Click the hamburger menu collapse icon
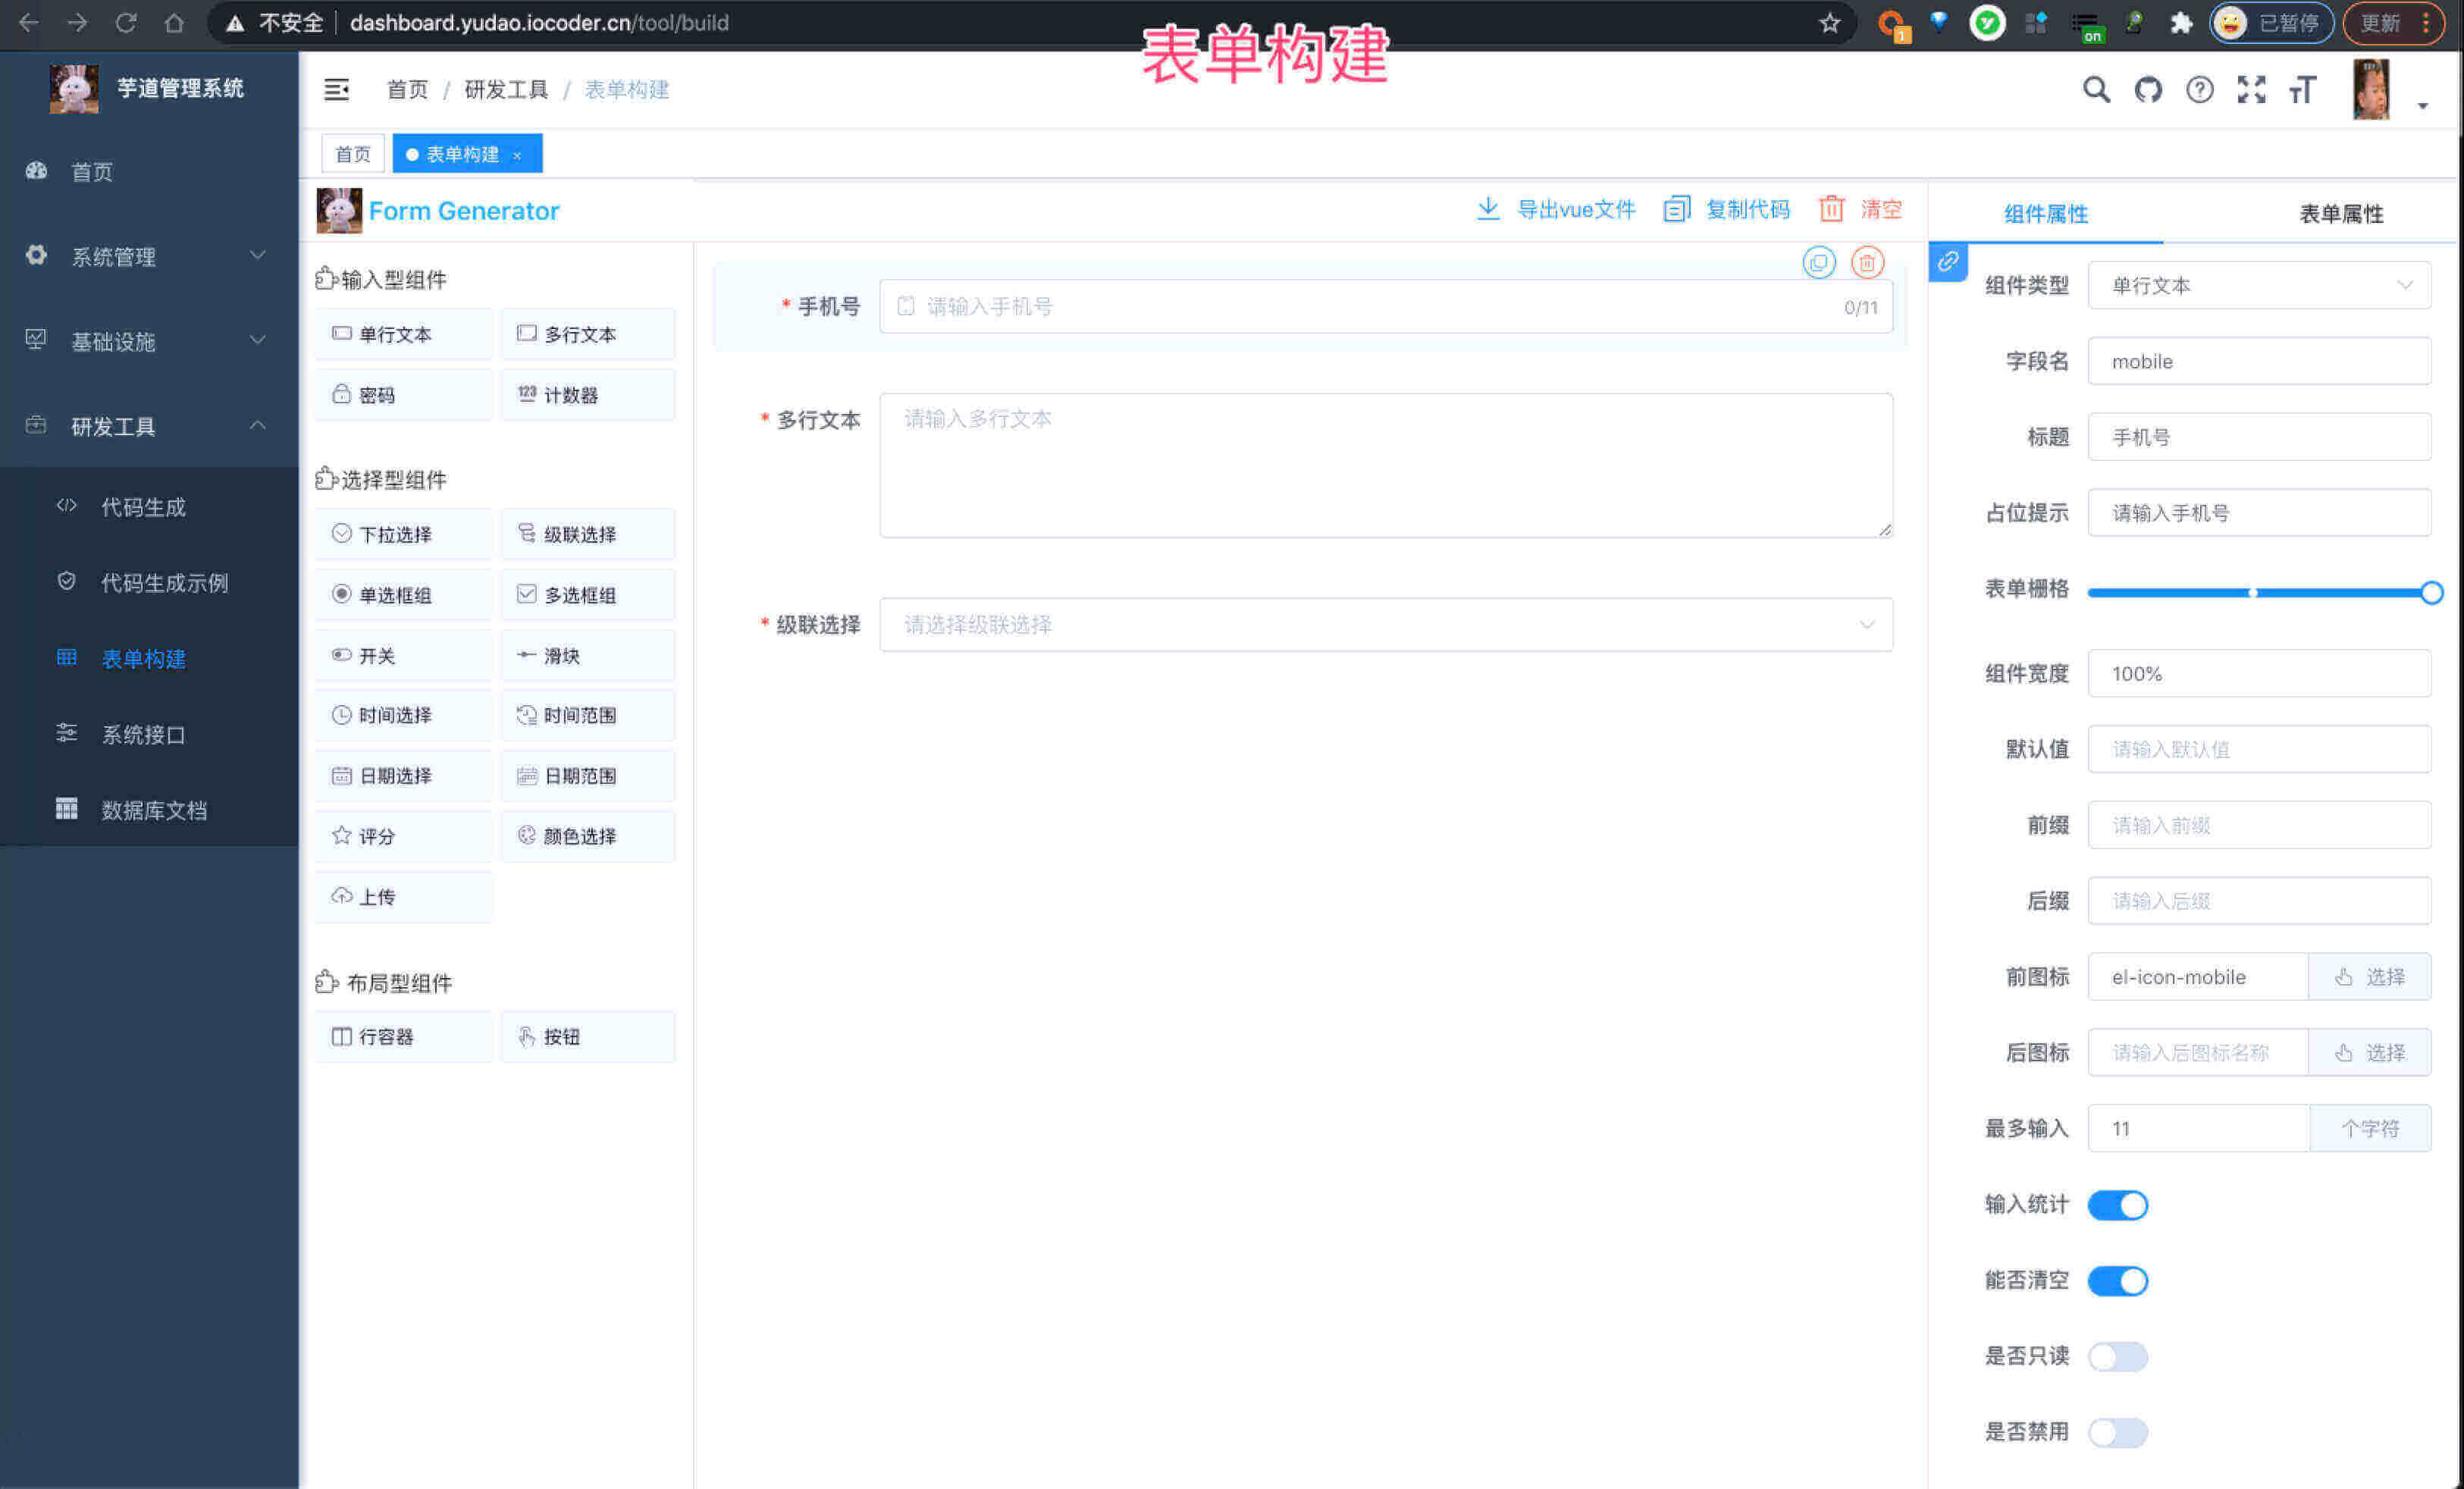The width and height of the screenshot is (2464, 1489). point(337,90)
